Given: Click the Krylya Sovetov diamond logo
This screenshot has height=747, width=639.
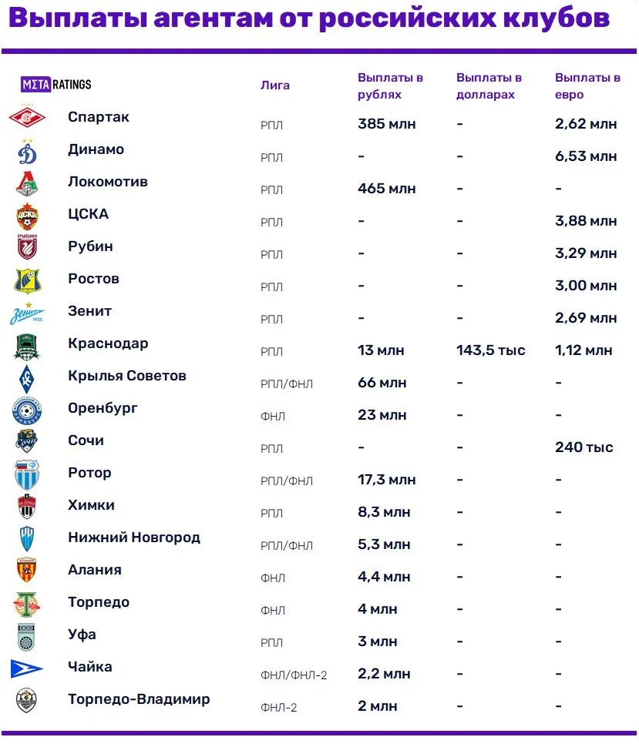Looking at the screenshot, I should (x=27, y=379).
